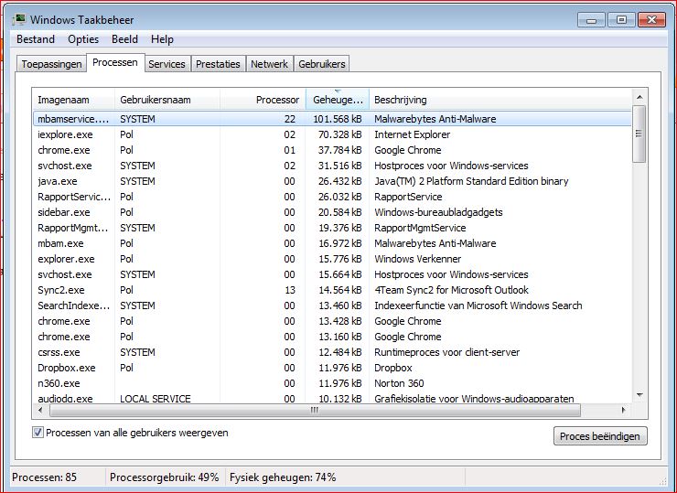Sort by the Imagenaam column header

tap(74, 100)
